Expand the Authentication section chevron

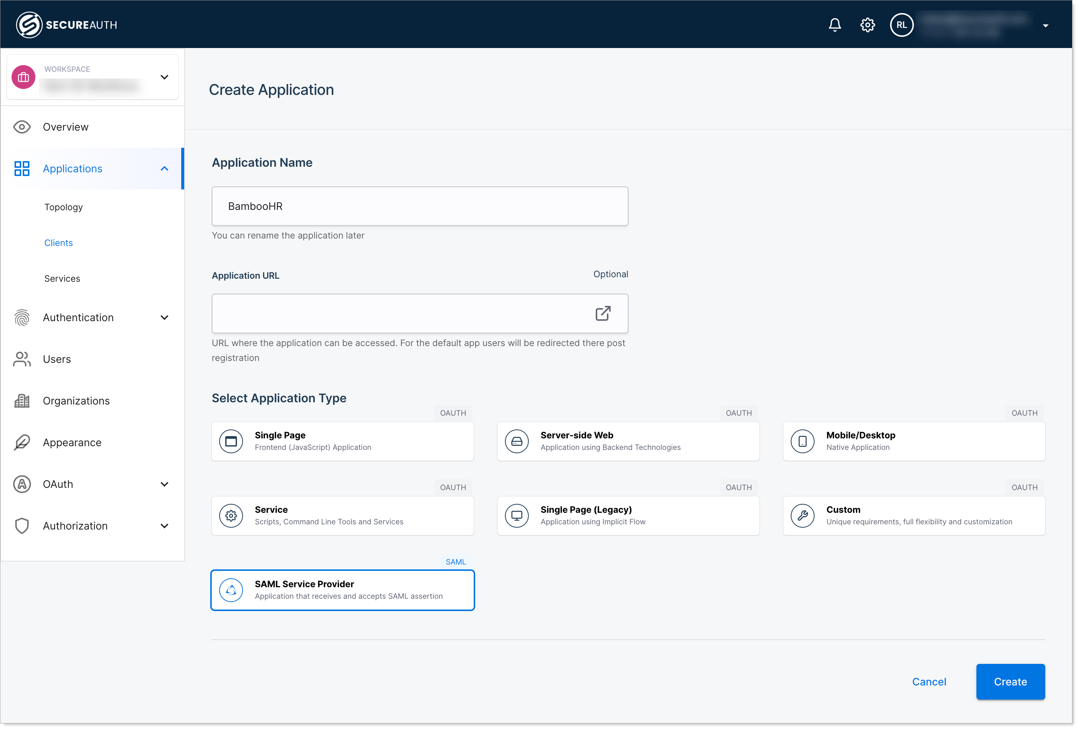[x=164, y=317]
